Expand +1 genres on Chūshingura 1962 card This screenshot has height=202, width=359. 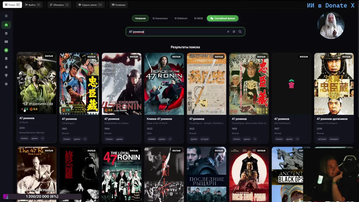[x=85, y=139]
